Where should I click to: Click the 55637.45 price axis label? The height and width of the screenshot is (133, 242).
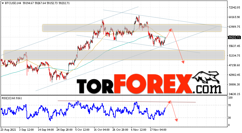(234, 46)
